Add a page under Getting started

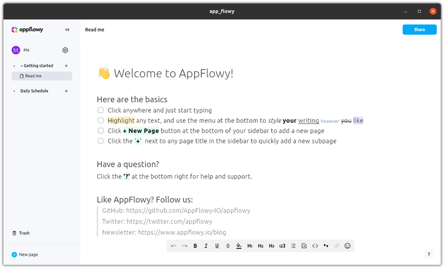coord(66,66)
